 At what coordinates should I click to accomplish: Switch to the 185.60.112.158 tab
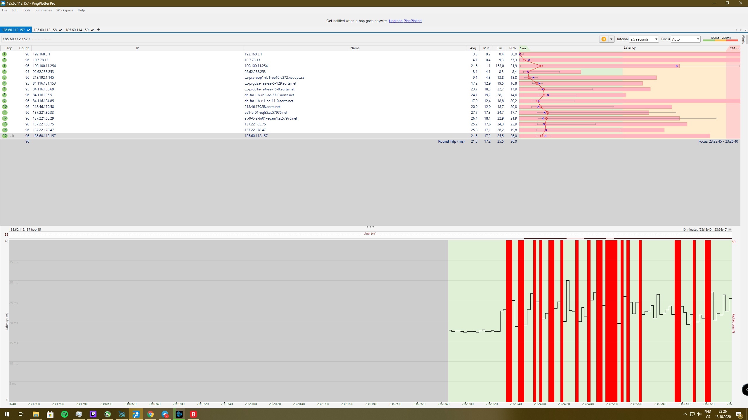[45, 30]
